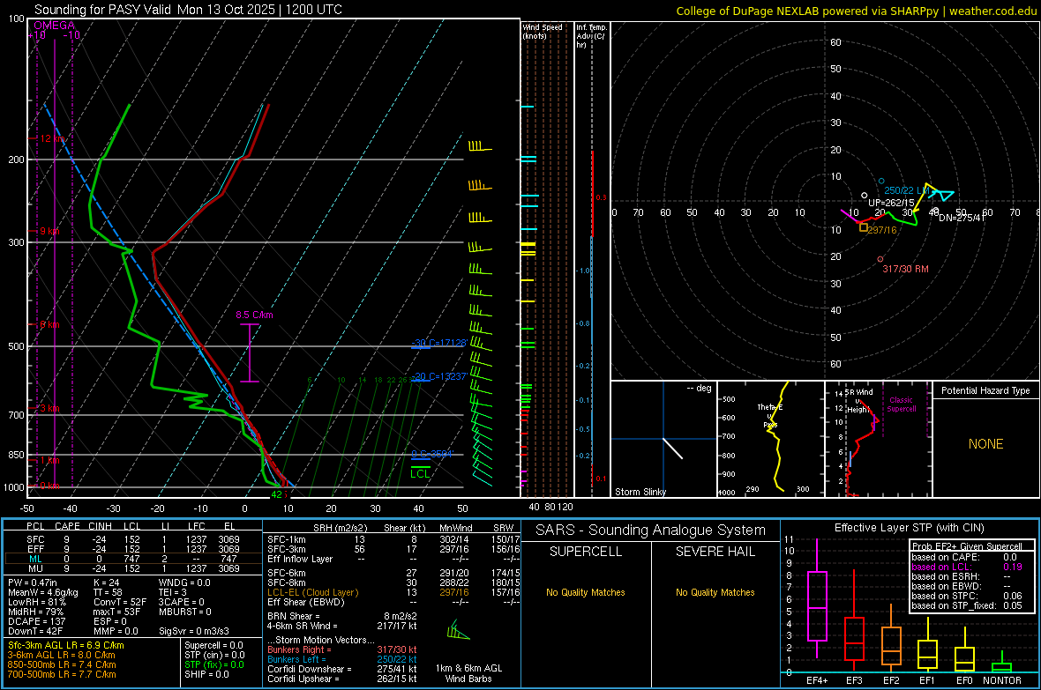The image size is (1041, 690).
Task: Open the 'weather.cod.edu' NEXLAB credit text
Action: point(993,11)
